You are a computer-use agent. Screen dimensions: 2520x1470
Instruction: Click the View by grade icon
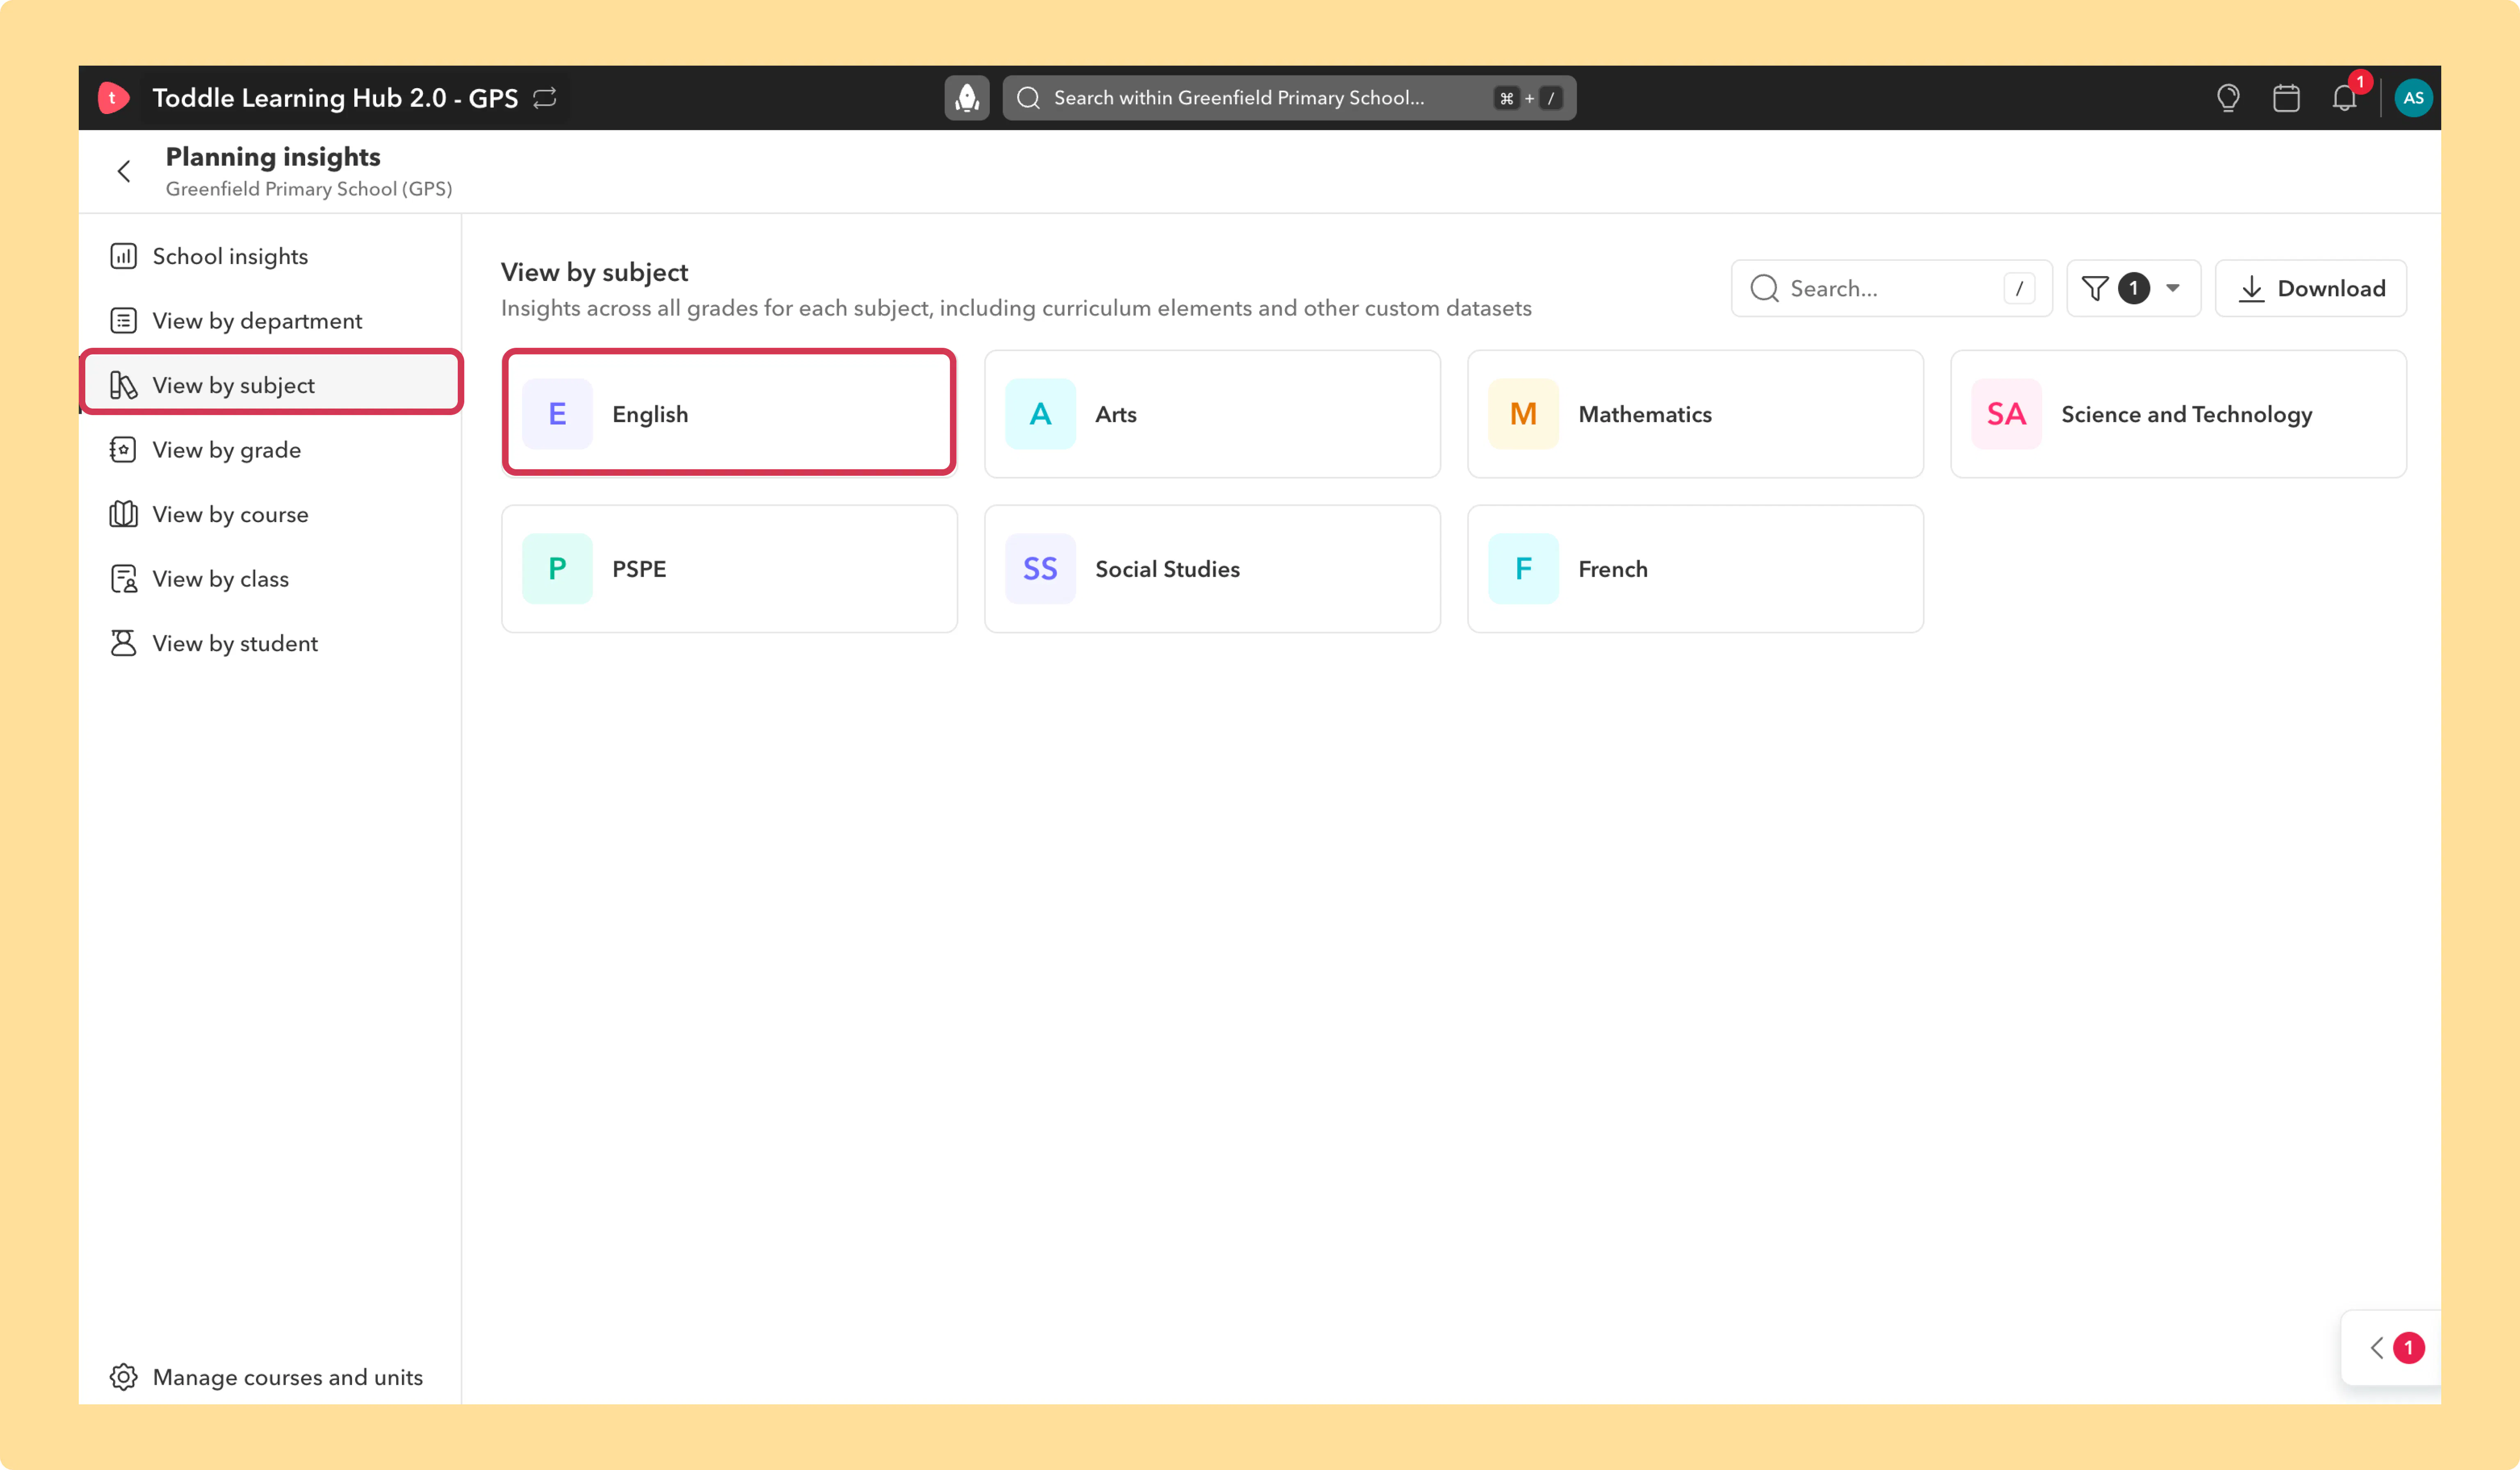[x=123, y=450]
